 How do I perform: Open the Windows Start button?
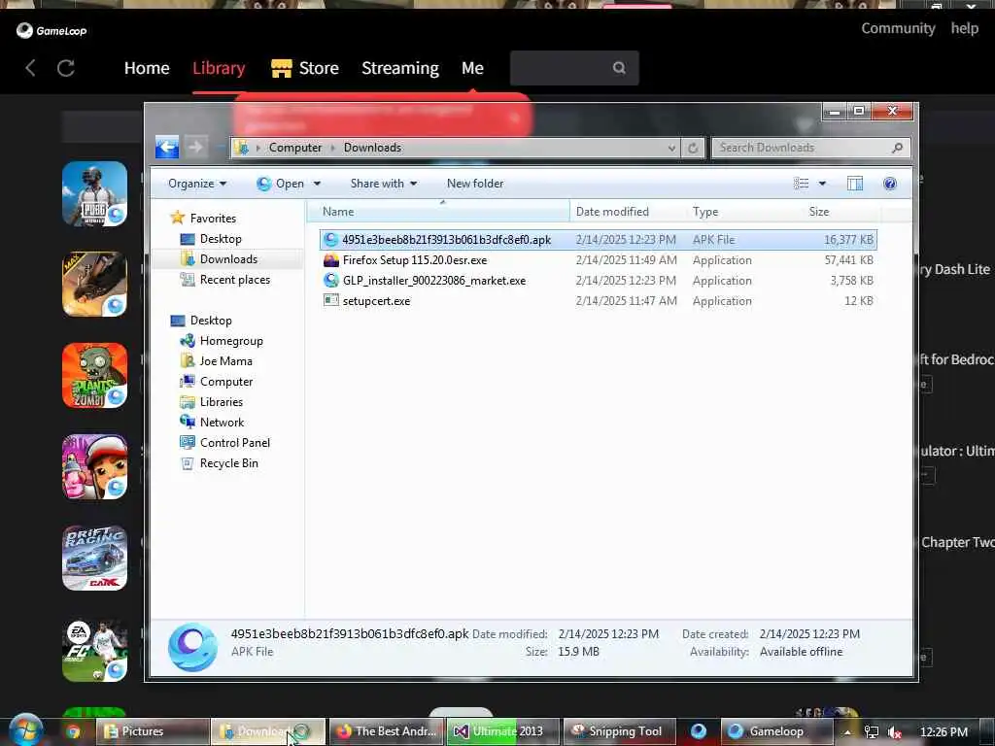pos(26,730)
